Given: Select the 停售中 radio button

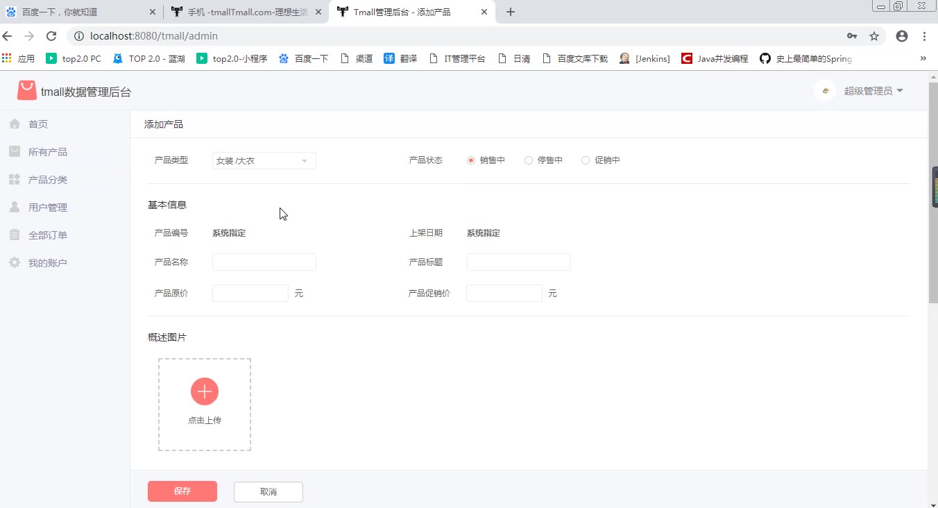Looking at the screenshot, I should (529, 160).
